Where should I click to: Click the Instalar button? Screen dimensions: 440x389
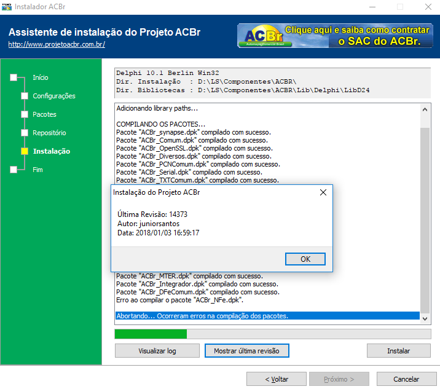point(398,351)
